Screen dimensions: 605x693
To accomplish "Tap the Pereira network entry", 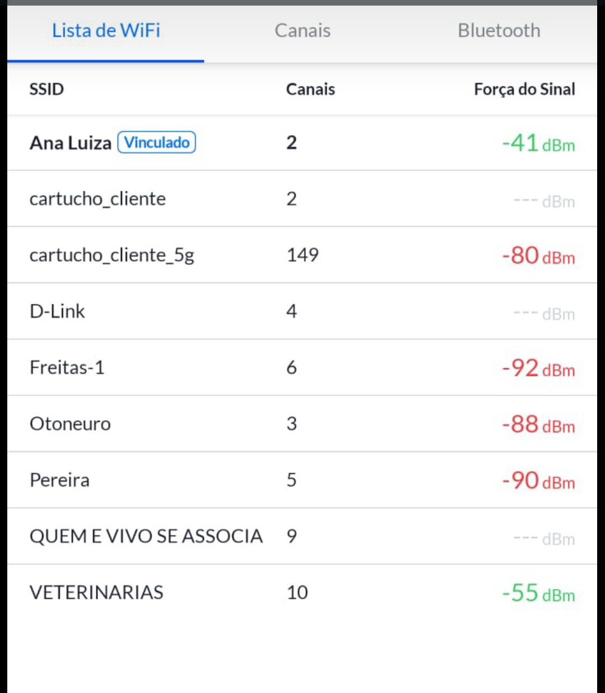I will pyautogui.click(x=59, y=480).
